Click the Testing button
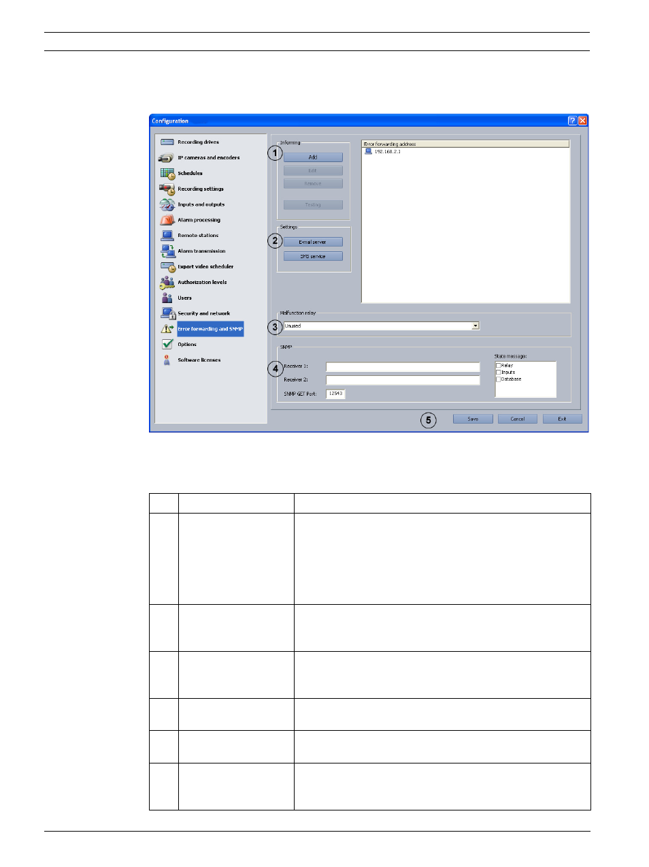The height and width of the screenshot is (867, 649). point(313,205)
